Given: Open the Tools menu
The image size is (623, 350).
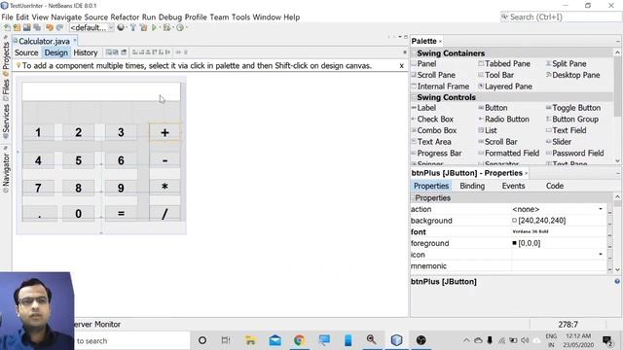Looking at the screenshot, I should 240,17.
